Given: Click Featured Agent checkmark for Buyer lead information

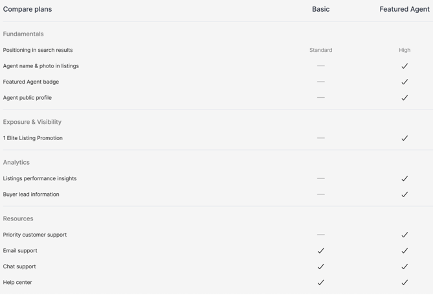Looking at the screenshot, I should [x=405, y=195].
